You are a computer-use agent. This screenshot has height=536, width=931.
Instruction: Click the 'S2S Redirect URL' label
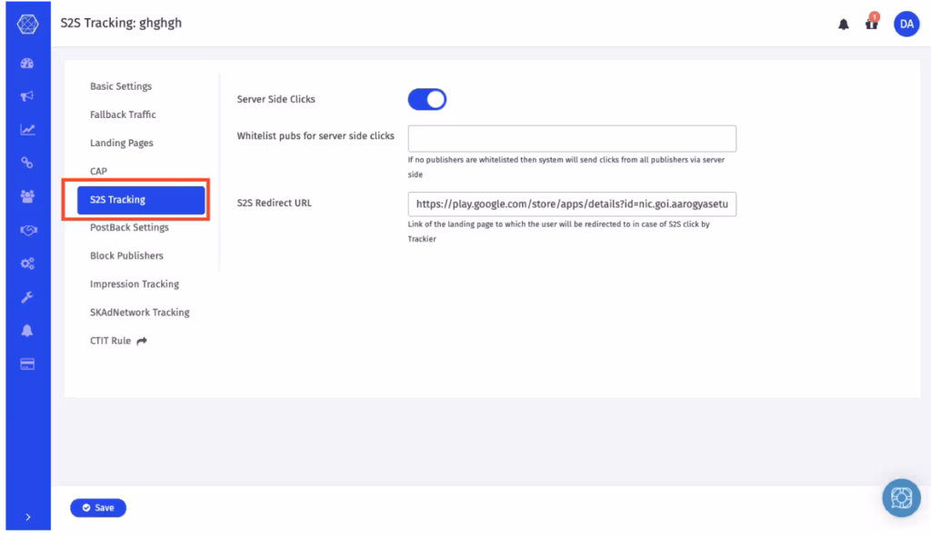point(275,203)
